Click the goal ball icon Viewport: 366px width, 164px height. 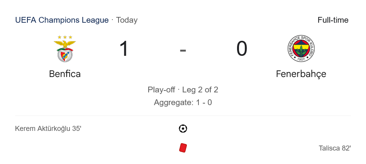[x=183, y=129]
